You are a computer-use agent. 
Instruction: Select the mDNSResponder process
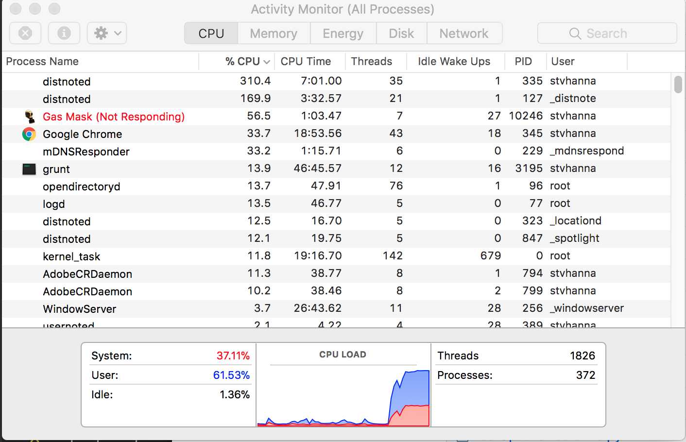(x=336, y=151)
